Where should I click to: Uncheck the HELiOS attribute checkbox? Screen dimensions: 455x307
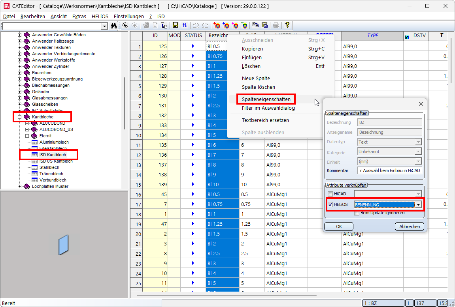click(x=330, y=204)
